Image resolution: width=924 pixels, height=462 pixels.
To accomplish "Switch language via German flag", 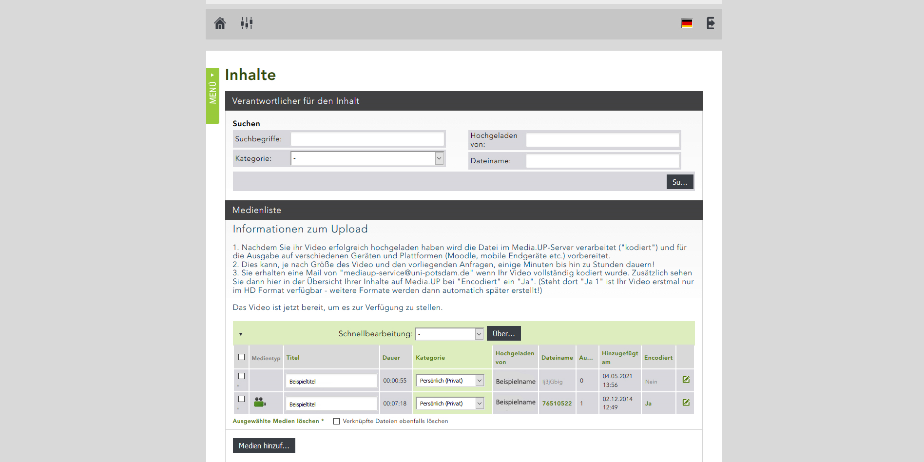I will (x=687, y=23).
